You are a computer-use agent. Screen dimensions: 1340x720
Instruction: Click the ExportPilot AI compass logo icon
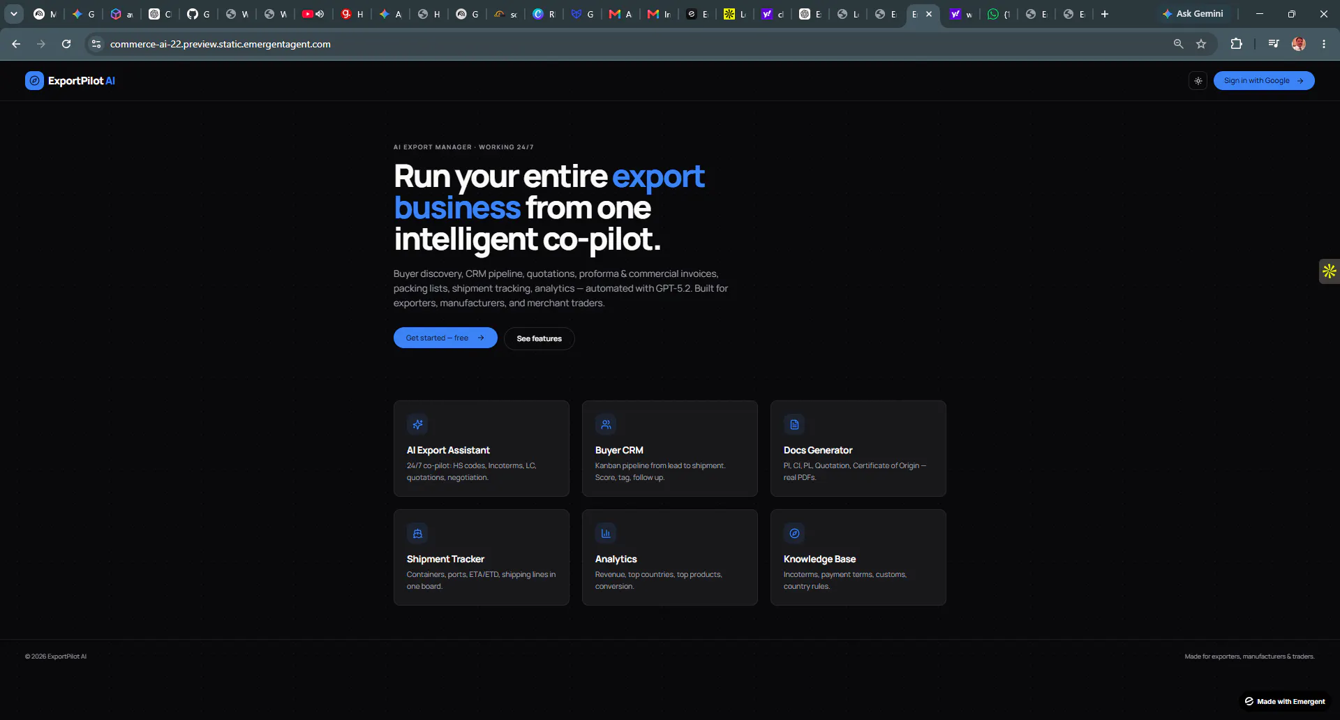coord(34,81)
